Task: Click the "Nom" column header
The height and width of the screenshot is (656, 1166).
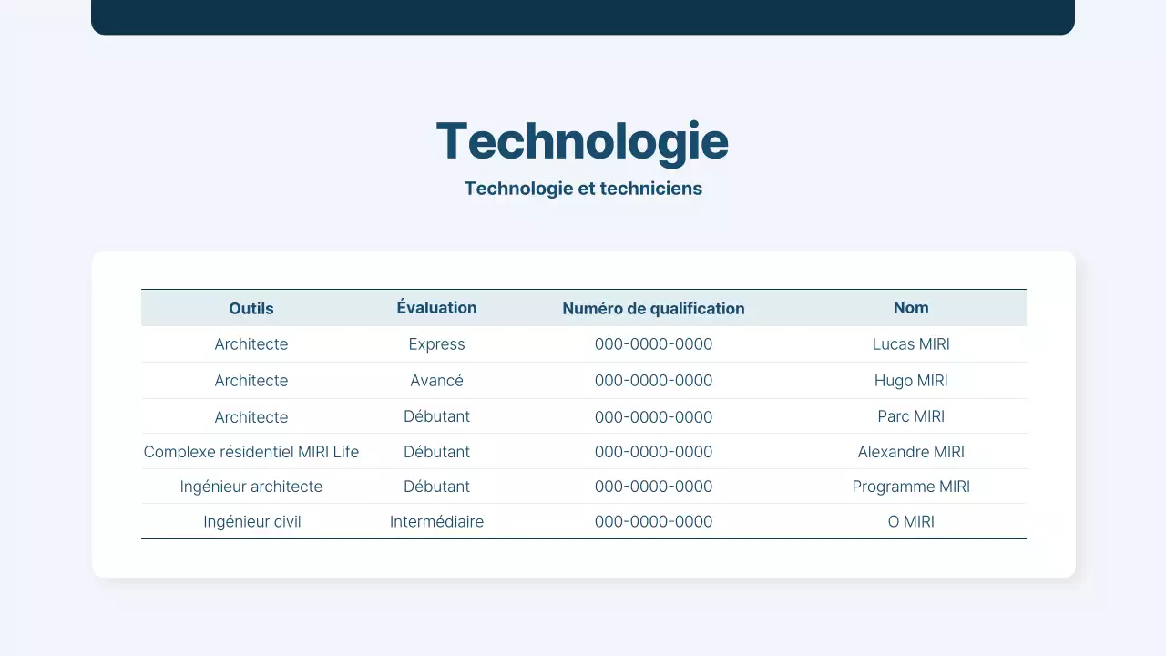Action: (x=911, y=308)
